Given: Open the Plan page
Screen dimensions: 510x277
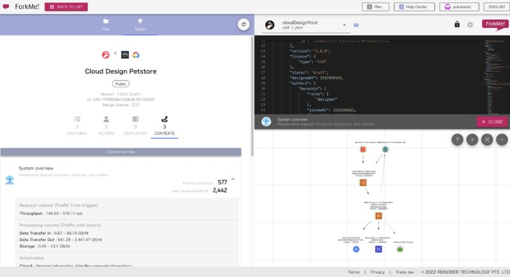Looking at the screenshot, I should click(x=375, y=7).
